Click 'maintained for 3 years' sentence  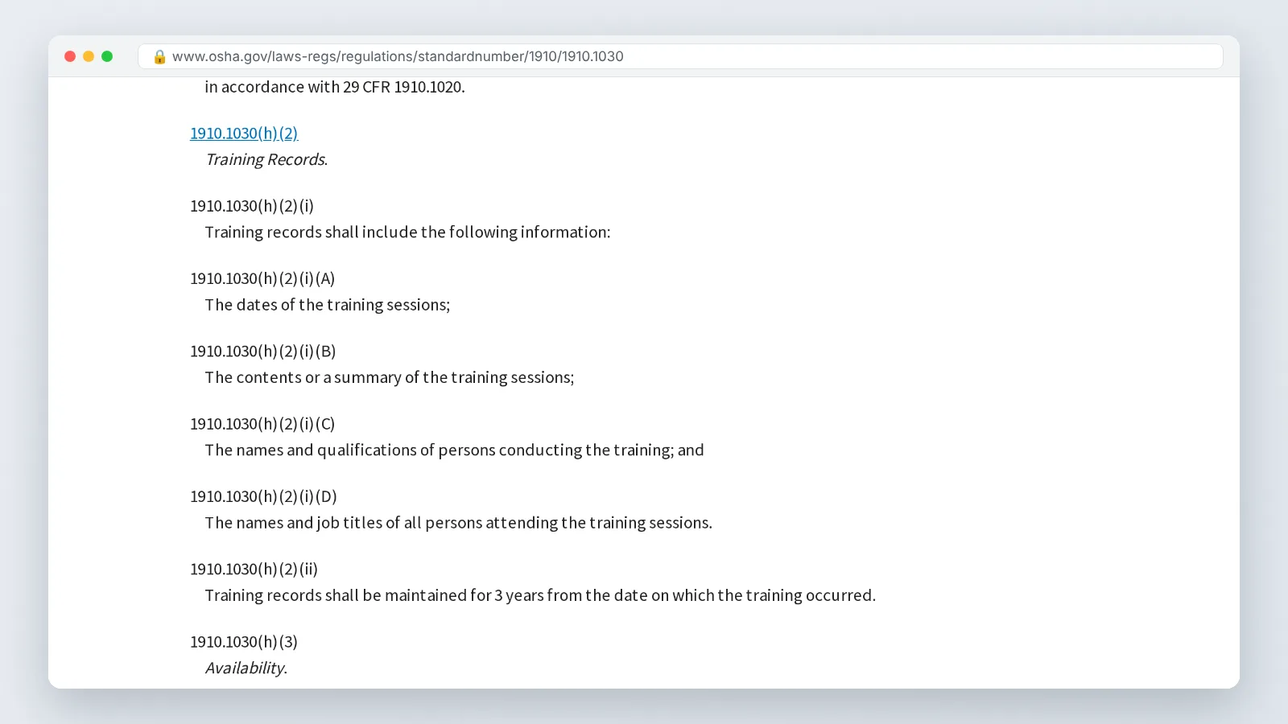pos(540,595)
